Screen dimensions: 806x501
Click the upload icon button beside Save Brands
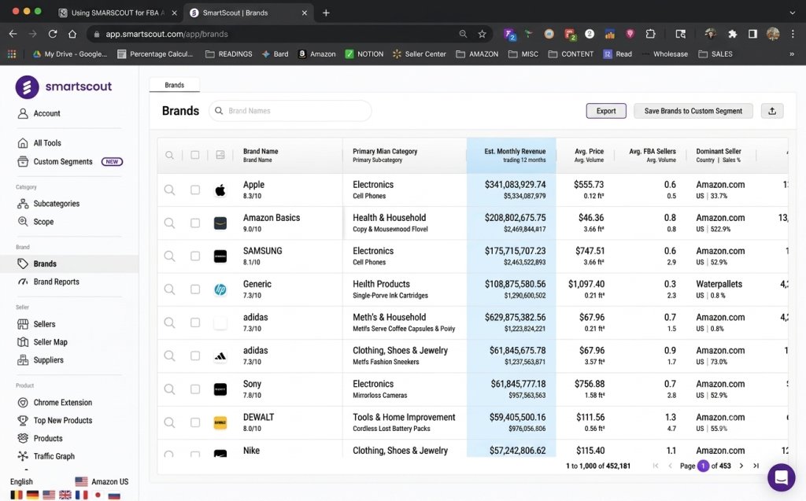click(x=772, y=111)
